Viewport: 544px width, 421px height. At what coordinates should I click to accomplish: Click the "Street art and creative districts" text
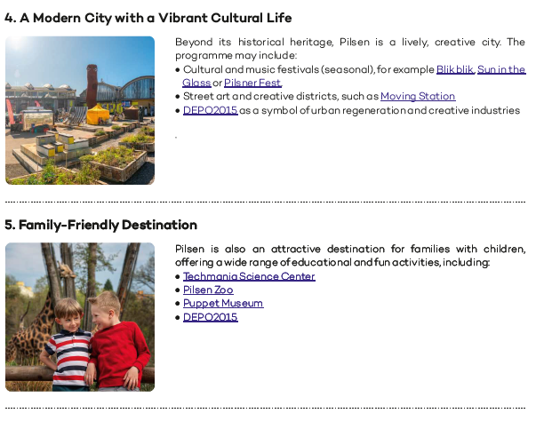(280, 96)
